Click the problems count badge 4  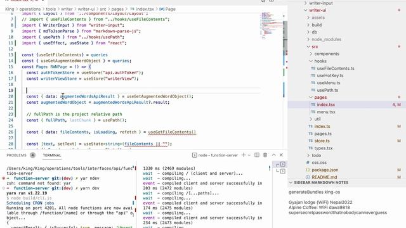32,155
